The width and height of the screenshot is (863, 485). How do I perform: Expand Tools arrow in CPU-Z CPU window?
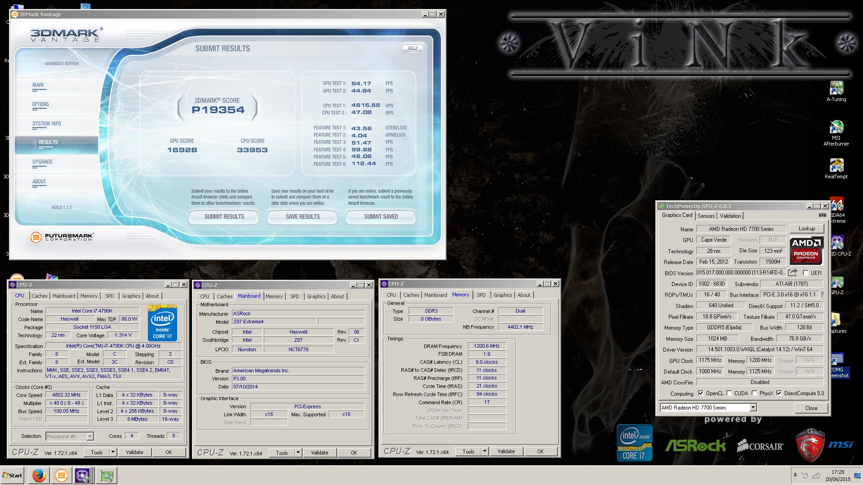(x=113, y=452)
